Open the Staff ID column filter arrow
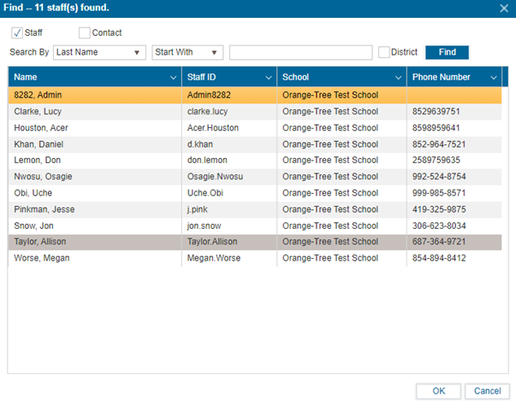 click(268, 78)
